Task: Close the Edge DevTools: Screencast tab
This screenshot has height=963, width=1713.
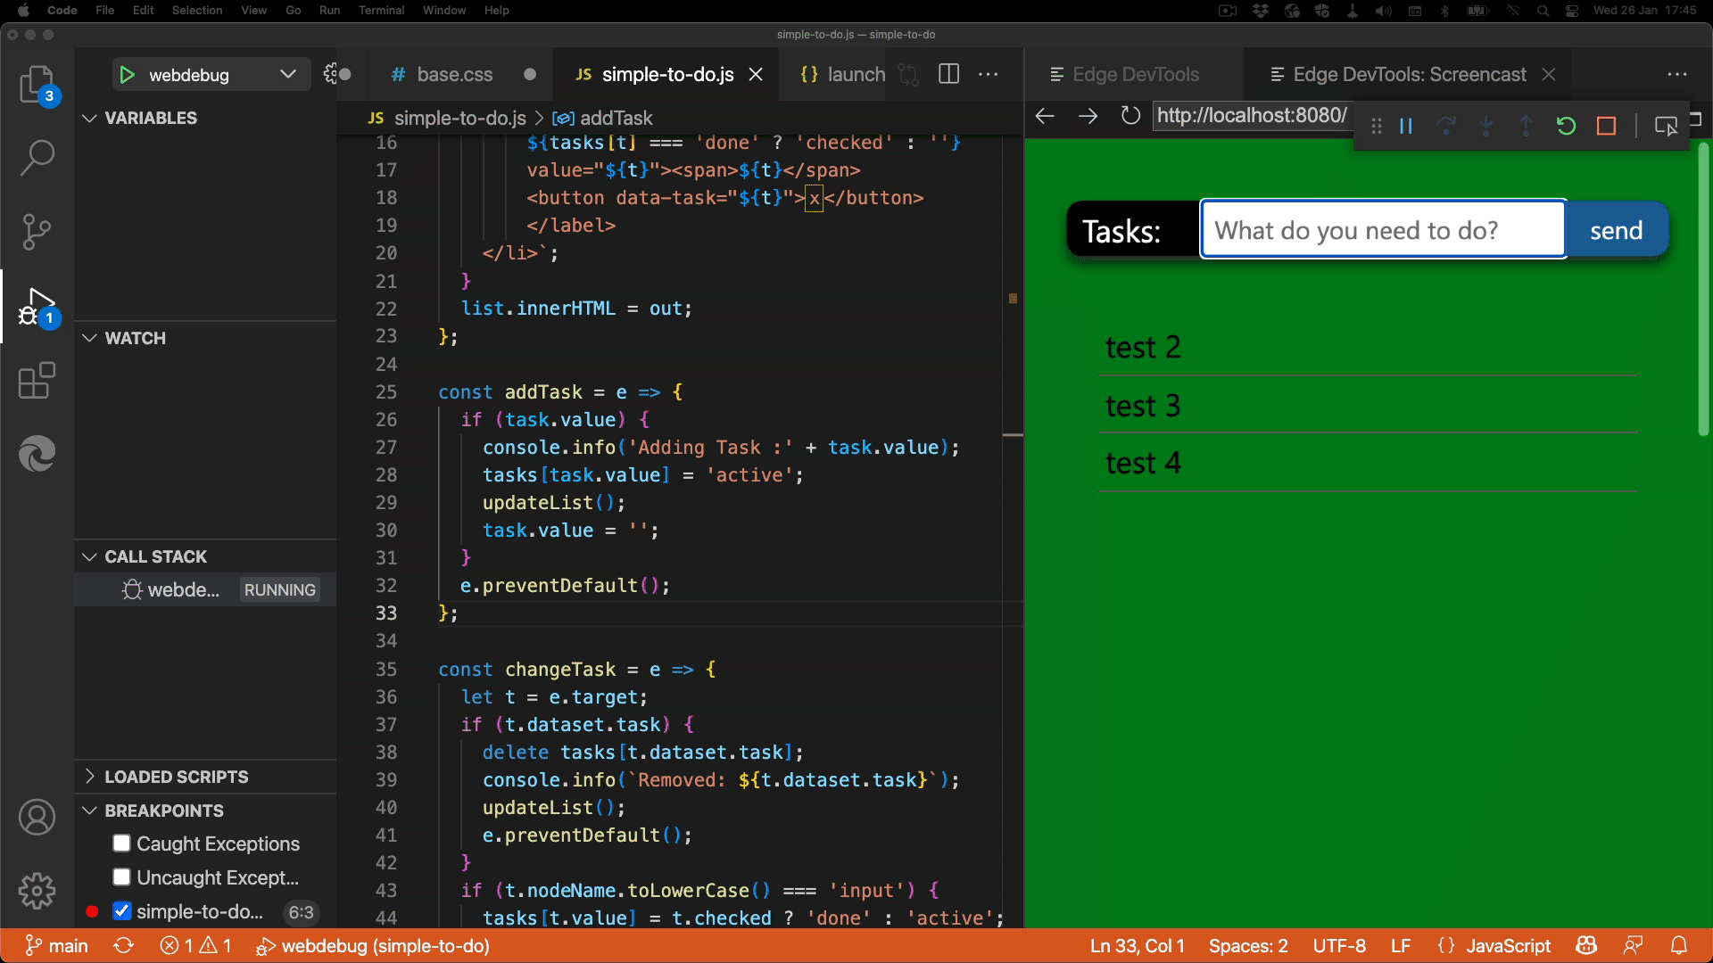Action: (1549, 75)
